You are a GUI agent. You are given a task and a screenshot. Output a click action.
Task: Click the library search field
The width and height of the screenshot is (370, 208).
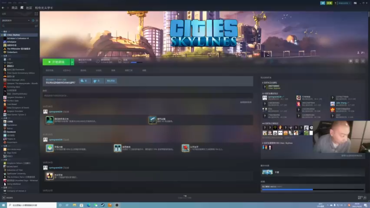coord(18,26)
